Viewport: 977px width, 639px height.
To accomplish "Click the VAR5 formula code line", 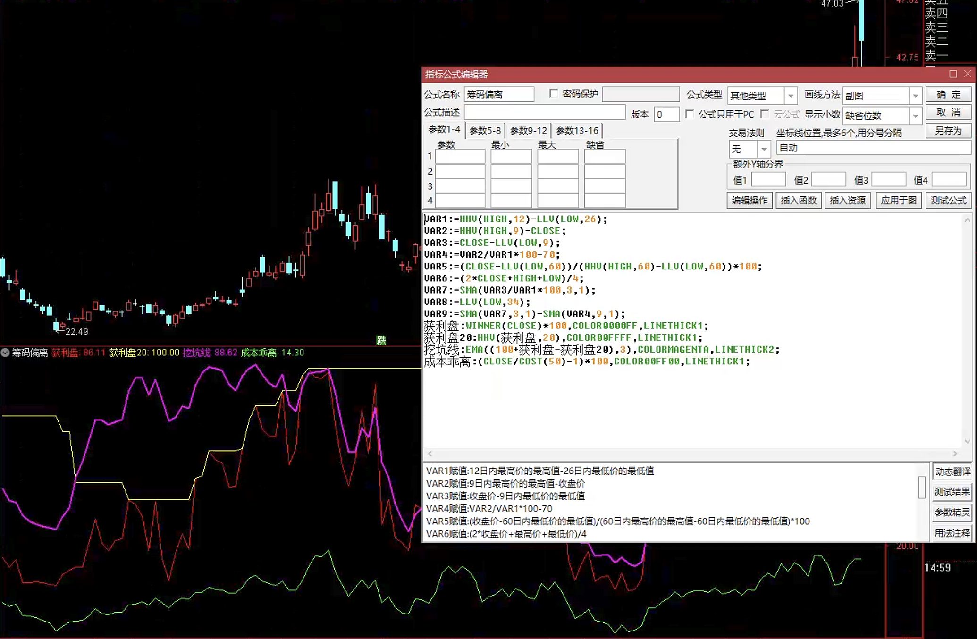I will [593, 266].
